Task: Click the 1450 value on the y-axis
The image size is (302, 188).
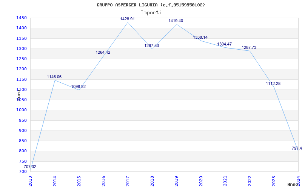Action: 21,18
